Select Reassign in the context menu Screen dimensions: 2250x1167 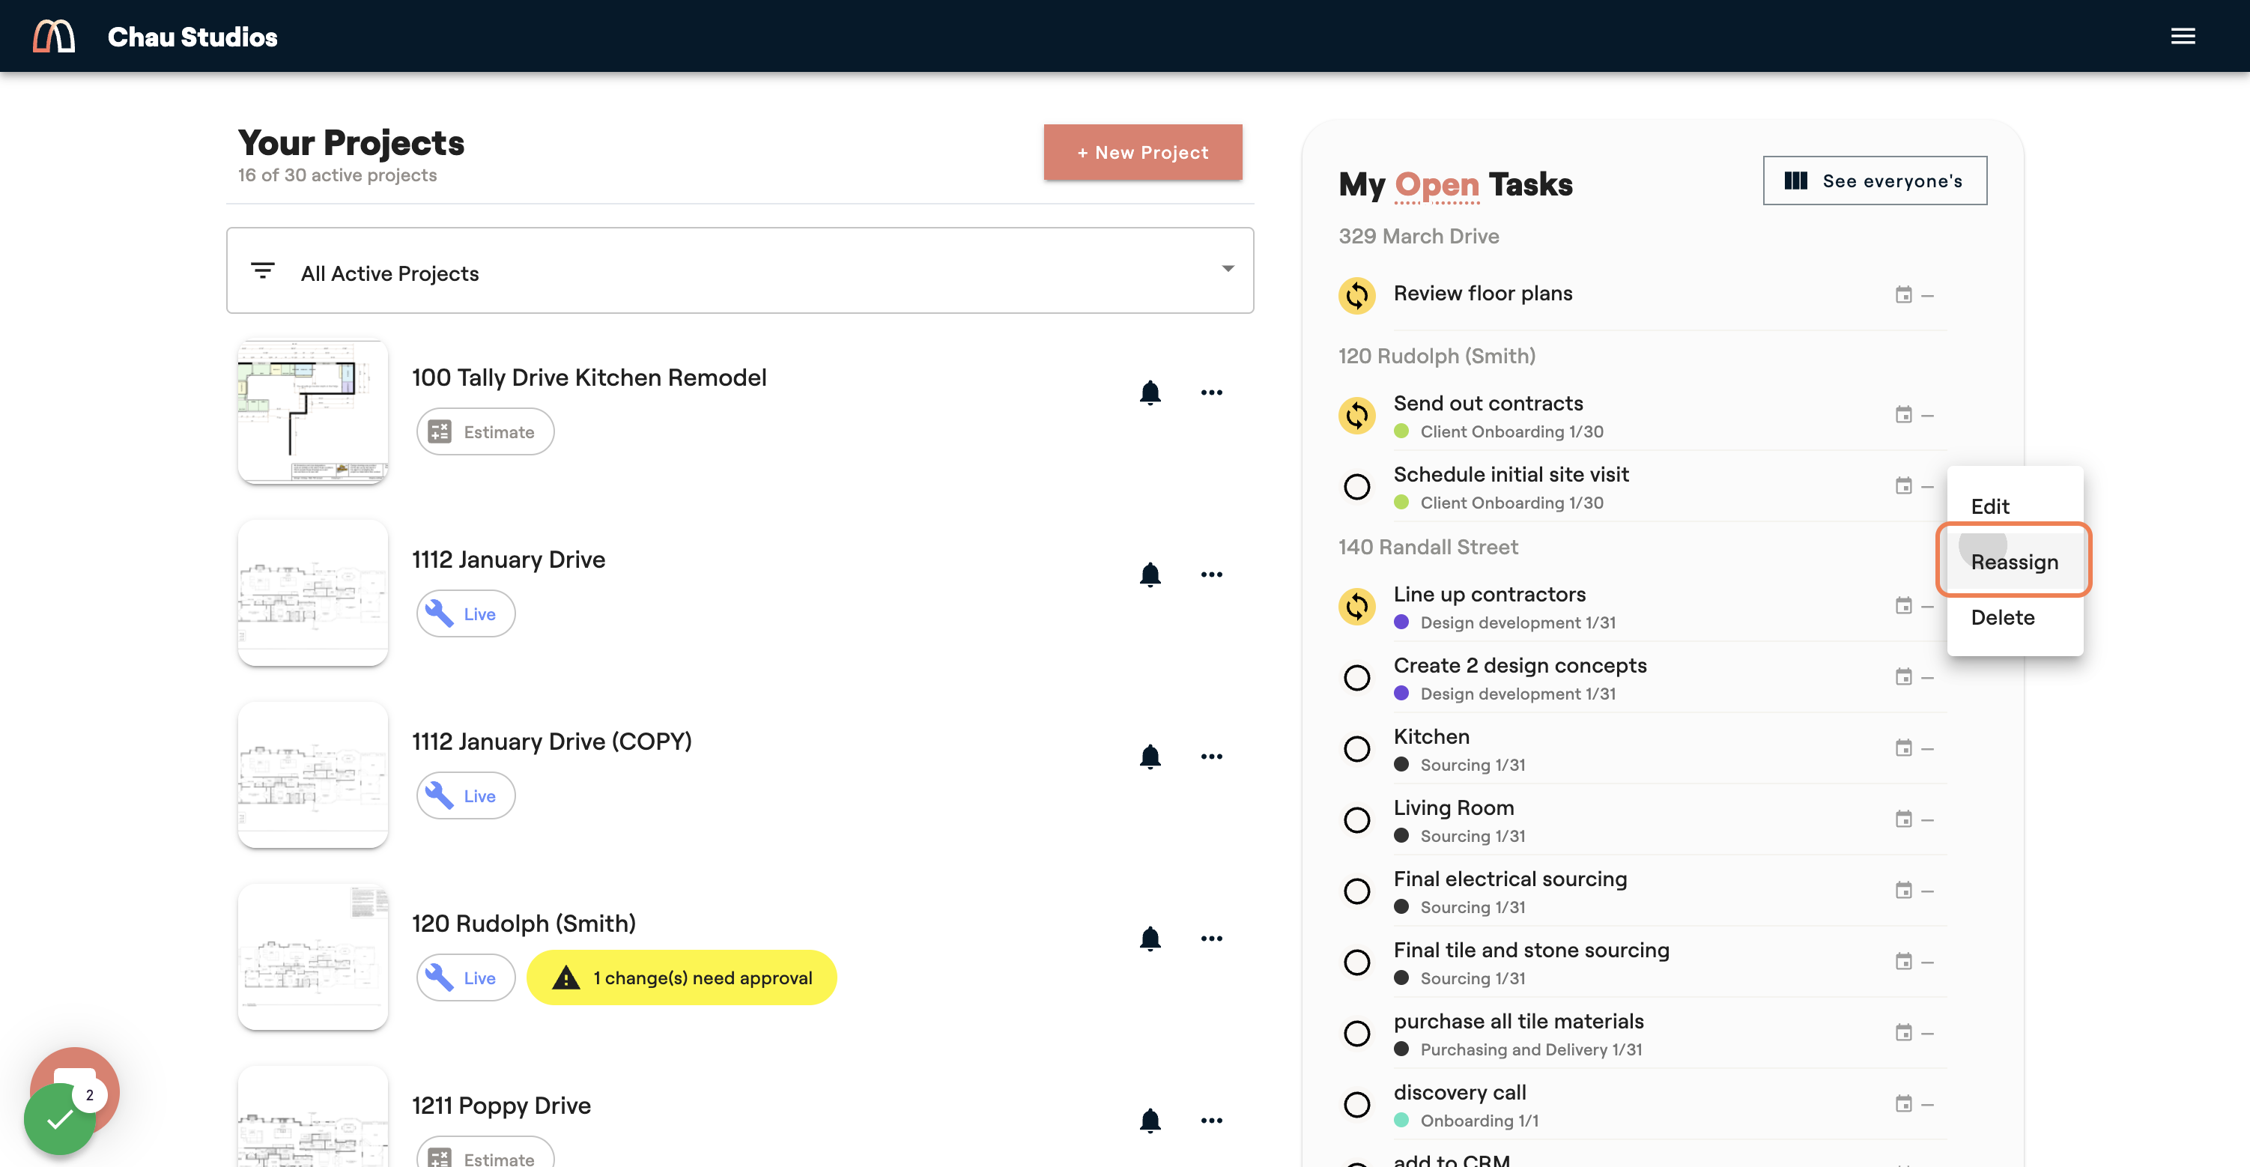[2014, 562]
